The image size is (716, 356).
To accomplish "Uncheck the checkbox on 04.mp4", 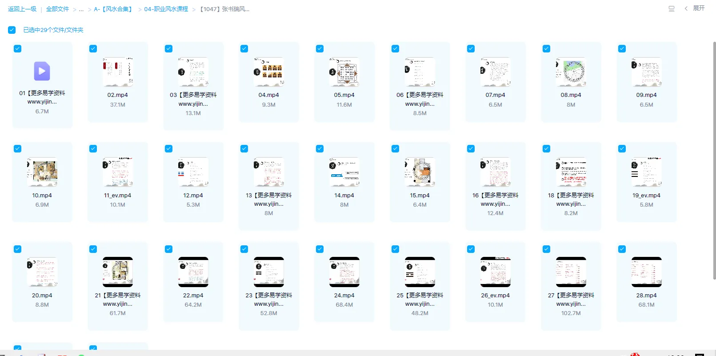I will (x=244, y=48).
